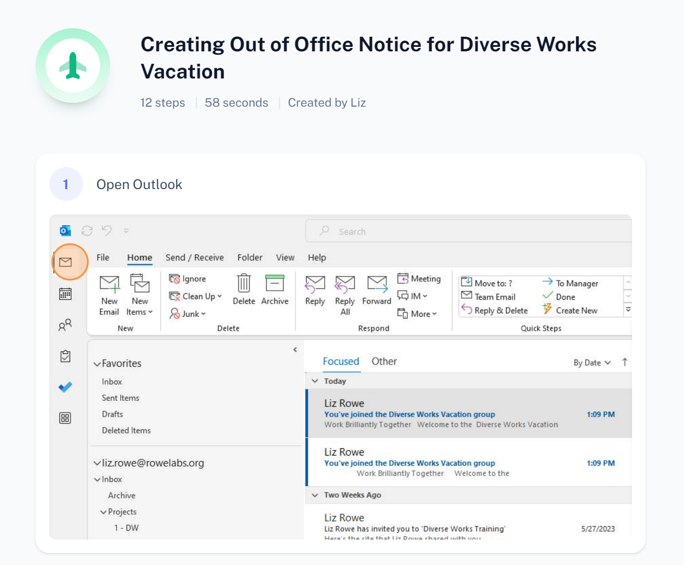Screen dimensions: 684x565
Task: Ignore the selected conversation
Action: pyautogui.click(x=188, y=279)
